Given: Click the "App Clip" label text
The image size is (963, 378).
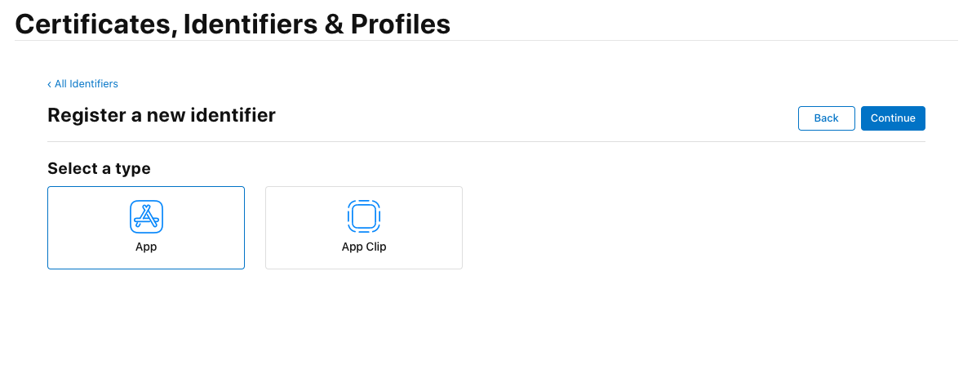Looking at the screenshot, I should (364, 247).
